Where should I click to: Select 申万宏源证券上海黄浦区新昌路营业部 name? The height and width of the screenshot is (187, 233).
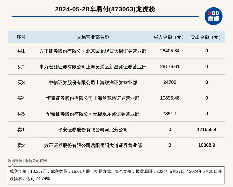(93, 67)
